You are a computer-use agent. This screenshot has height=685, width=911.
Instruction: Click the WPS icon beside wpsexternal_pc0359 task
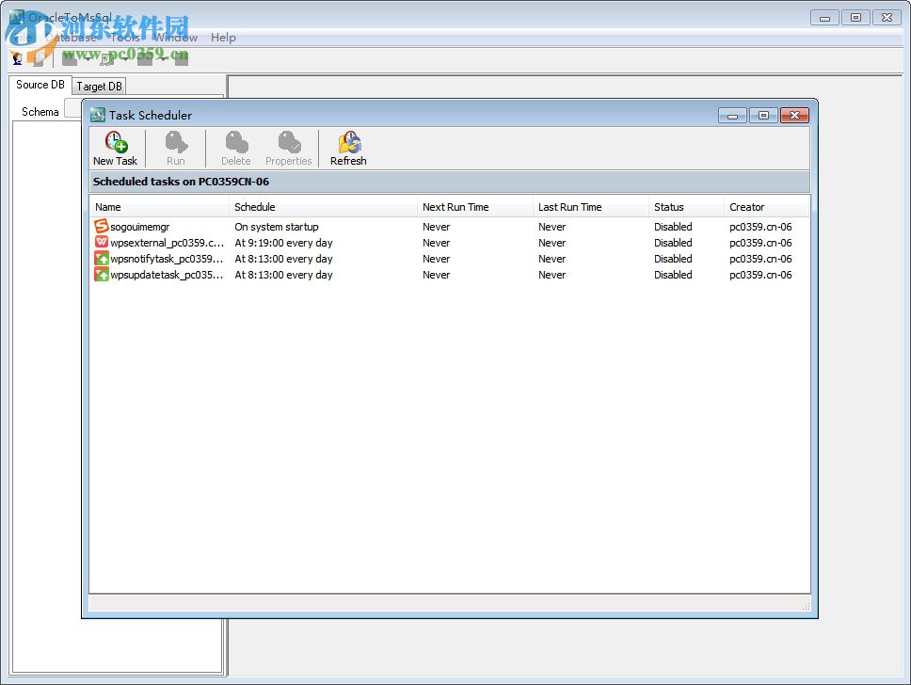point(99,243)
